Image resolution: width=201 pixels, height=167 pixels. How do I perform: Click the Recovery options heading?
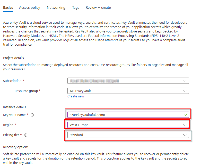coord(16,147)
